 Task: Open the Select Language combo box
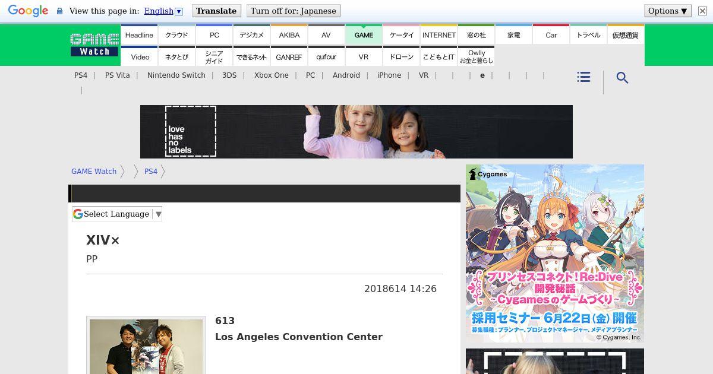[x=117, y=214]
